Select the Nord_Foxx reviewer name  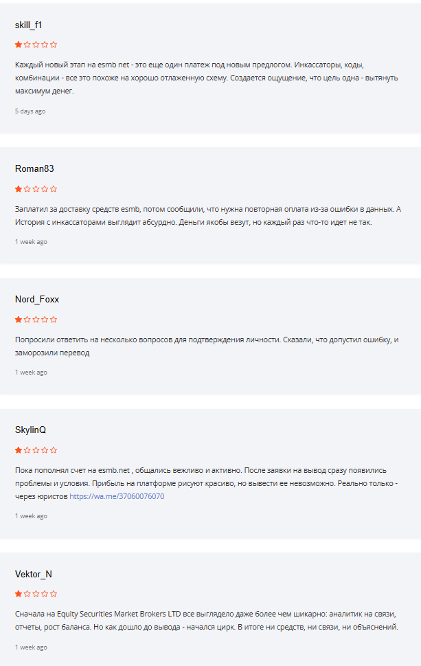36,300
